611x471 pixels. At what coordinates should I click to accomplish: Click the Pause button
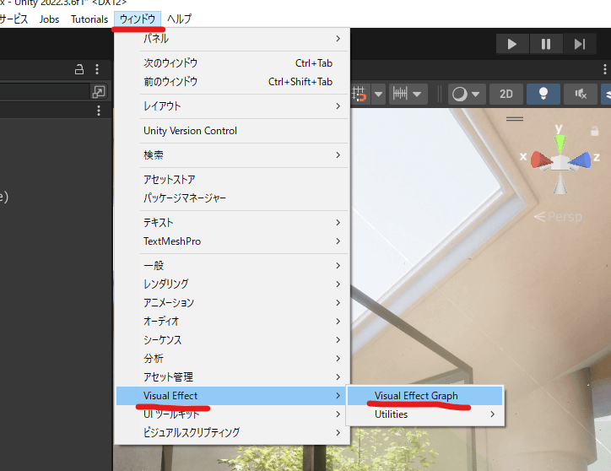click(x=546, y=44)
